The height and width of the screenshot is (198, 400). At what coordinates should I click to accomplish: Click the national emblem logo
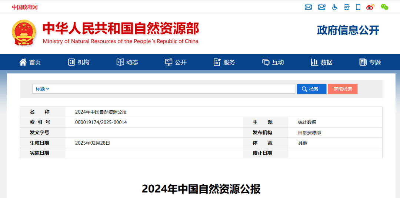(x=24, y=33)
